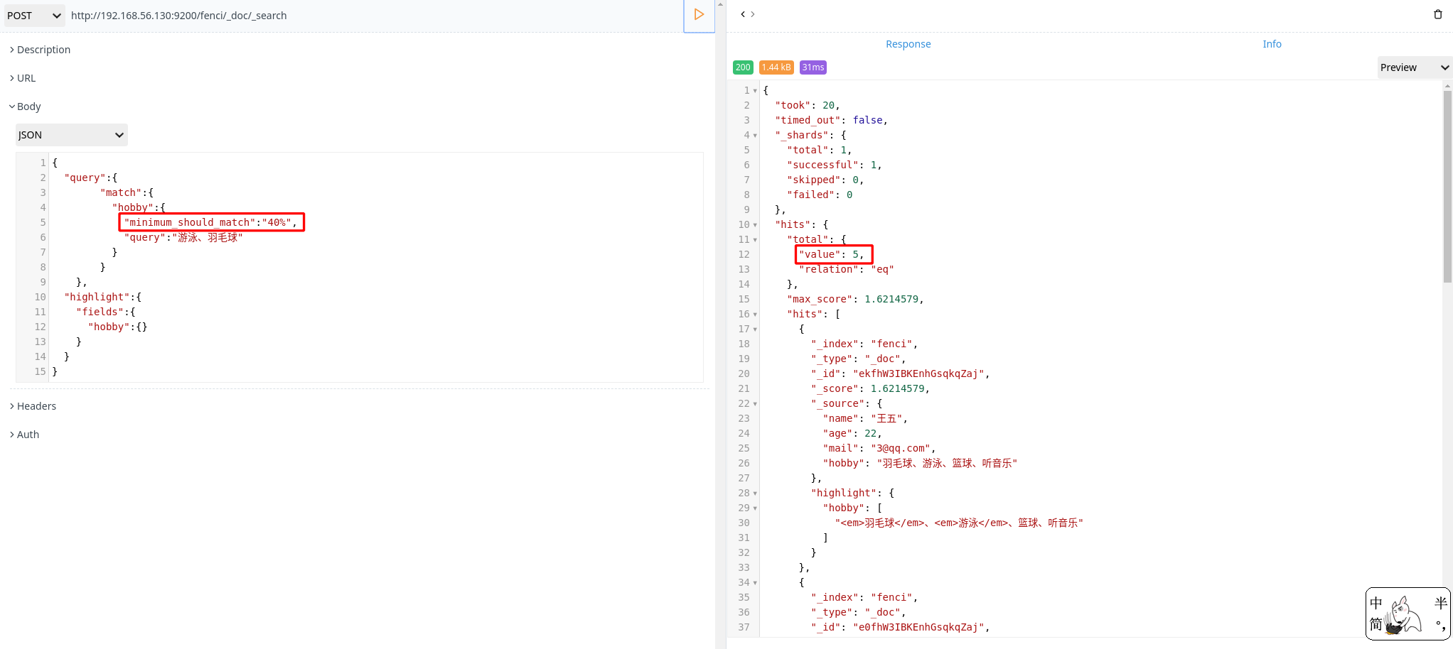Image resolution: width=1453 pixels, height=649 pixels.
Task: Click the green 200 status badge
Action: coord(743,67)
